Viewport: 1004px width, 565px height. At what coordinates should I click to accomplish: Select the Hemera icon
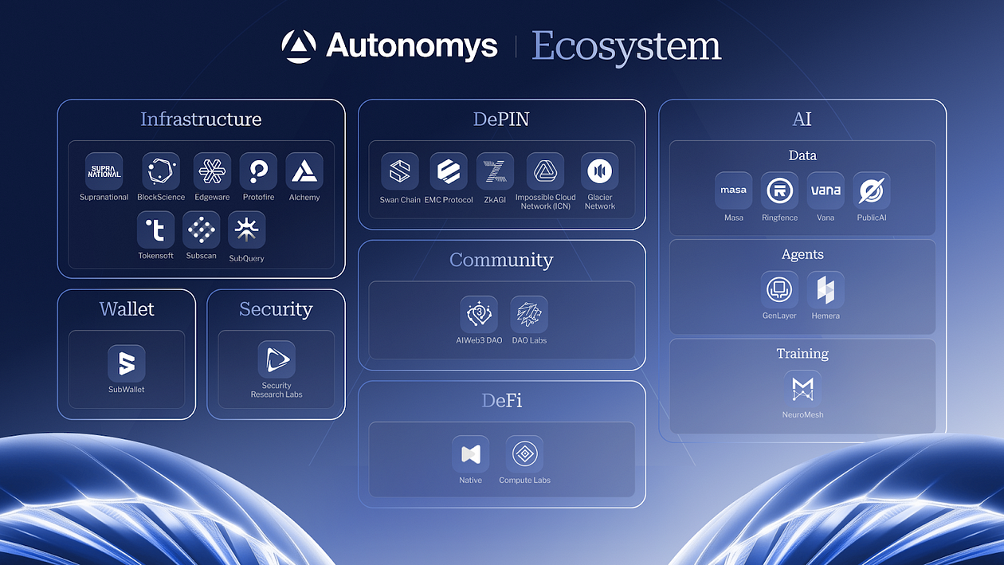(826, 290)
